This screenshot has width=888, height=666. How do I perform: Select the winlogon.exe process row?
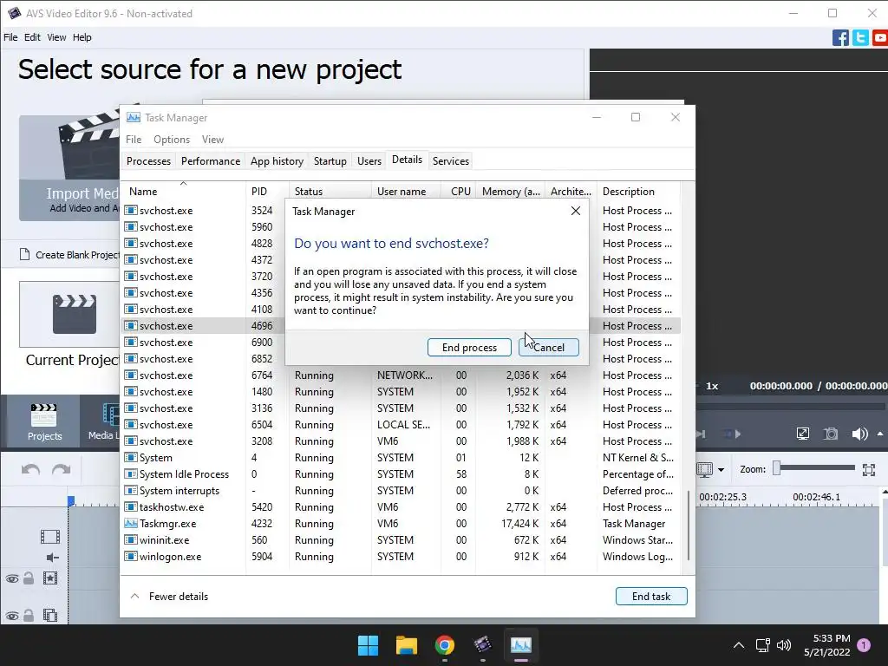coord(401,556)
